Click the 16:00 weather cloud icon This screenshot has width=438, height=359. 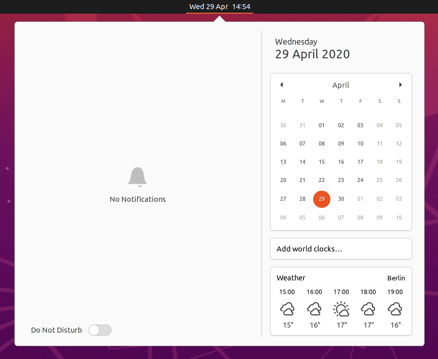(x=314, y=309)
